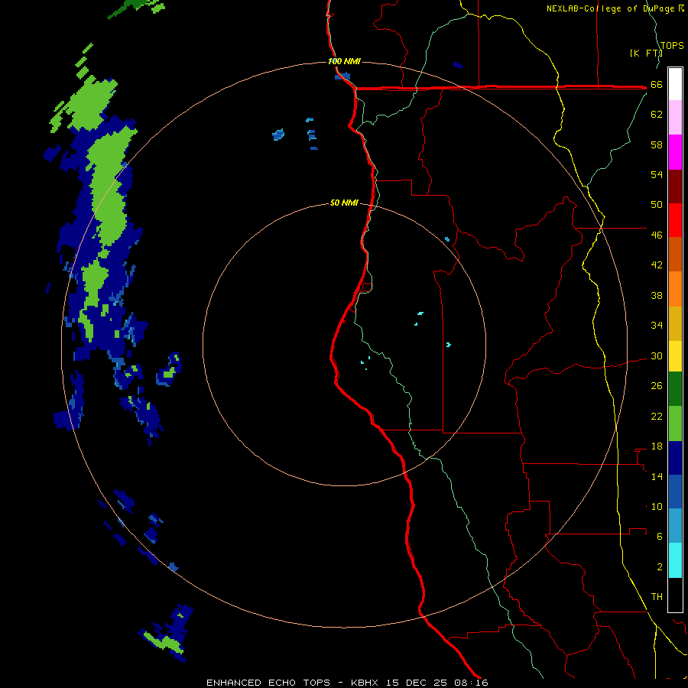This screenshot has width=688, height=688.
Task: Select the 'TOPS' legend title
Action: [672, 45]
